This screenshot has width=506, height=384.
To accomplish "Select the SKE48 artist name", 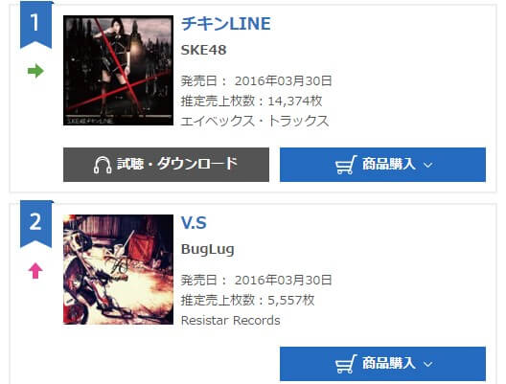I will point(203,50).
